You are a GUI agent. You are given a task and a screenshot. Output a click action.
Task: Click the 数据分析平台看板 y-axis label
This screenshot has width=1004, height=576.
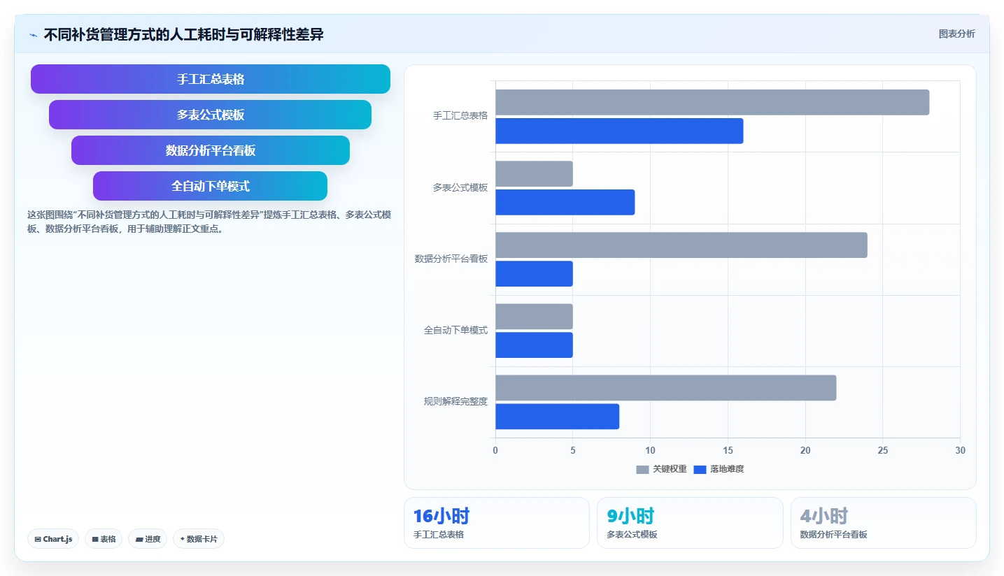pyautogui.click(x=451, y=259)
